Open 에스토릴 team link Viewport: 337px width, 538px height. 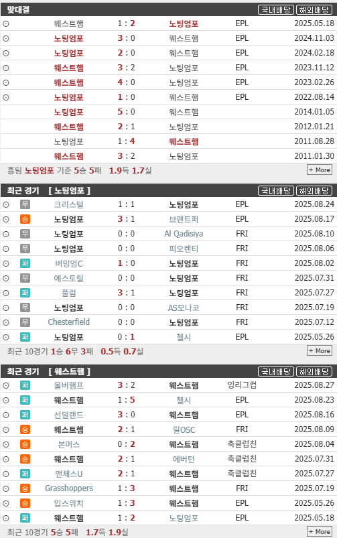68,279
